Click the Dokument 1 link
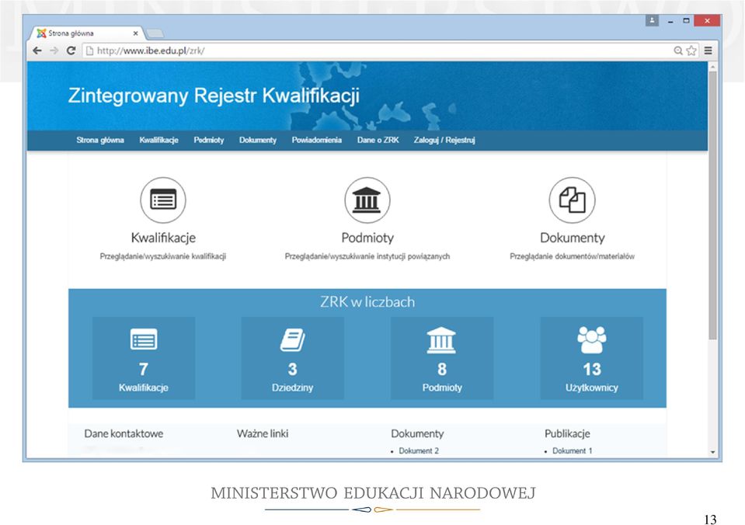 pos(572,451)
